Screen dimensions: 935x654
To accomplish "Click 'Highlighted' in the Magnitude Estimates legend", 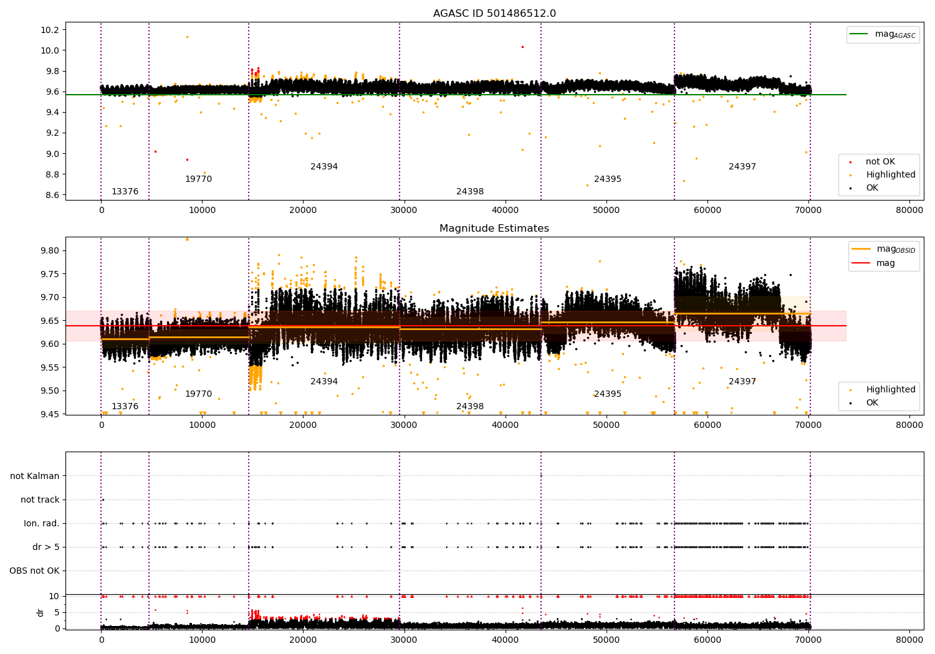I will [x=883, y=390].
